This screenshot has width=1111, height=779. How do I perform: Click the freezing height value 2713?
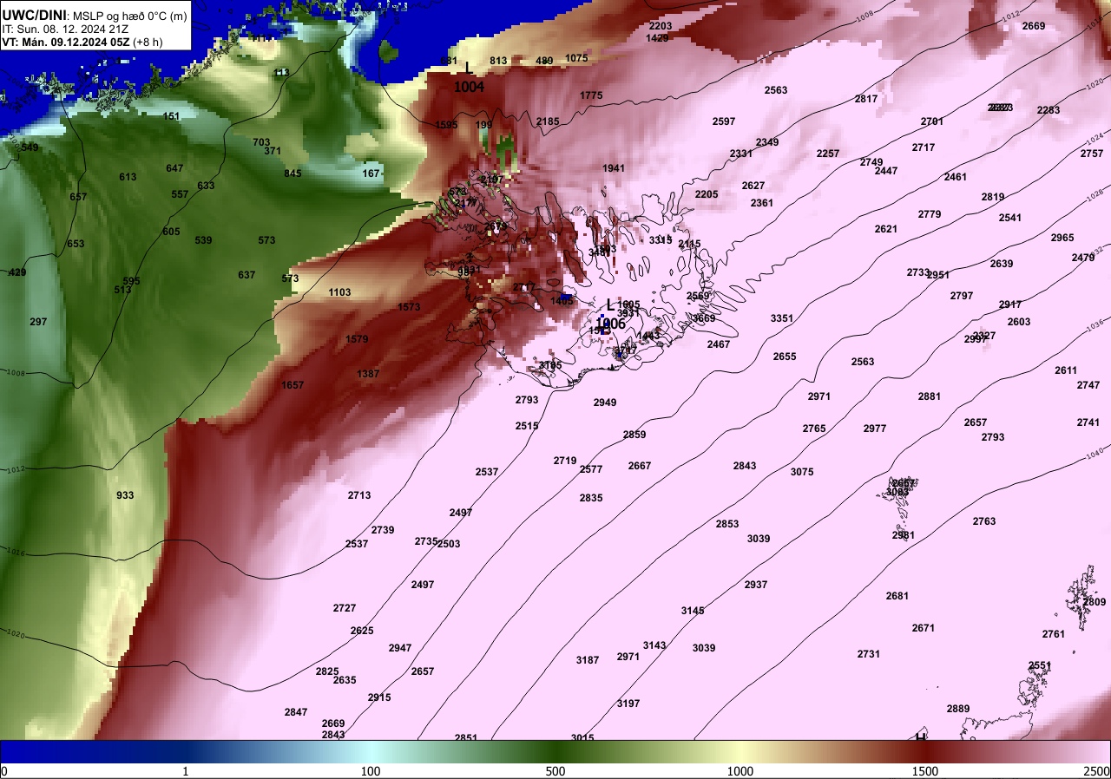pyautogui.click(x=359, y=495)
